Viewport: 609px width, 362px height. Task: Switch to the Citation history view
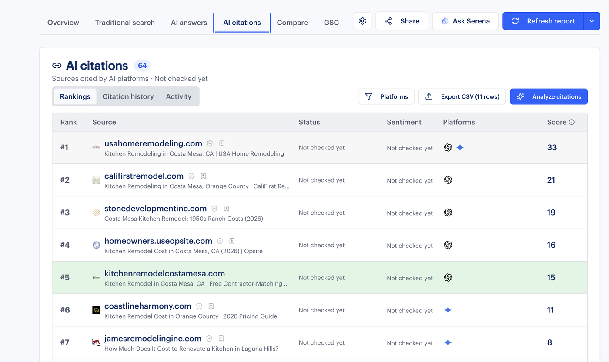128,96
